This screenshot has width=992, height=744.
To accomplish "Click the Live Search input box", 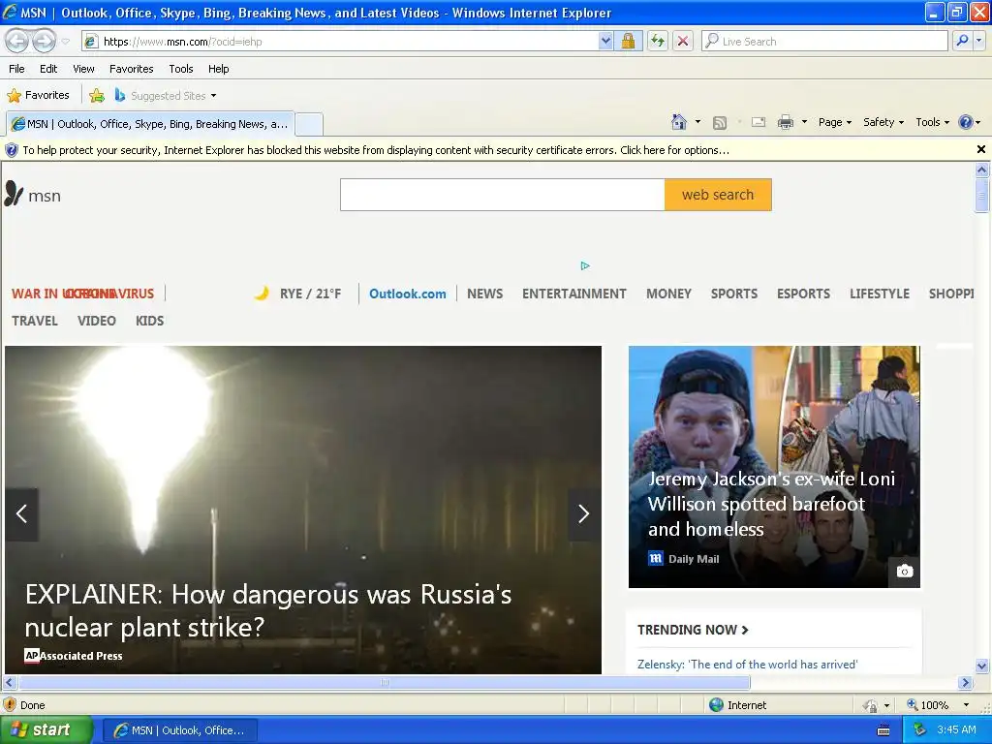I will point(824,41).
